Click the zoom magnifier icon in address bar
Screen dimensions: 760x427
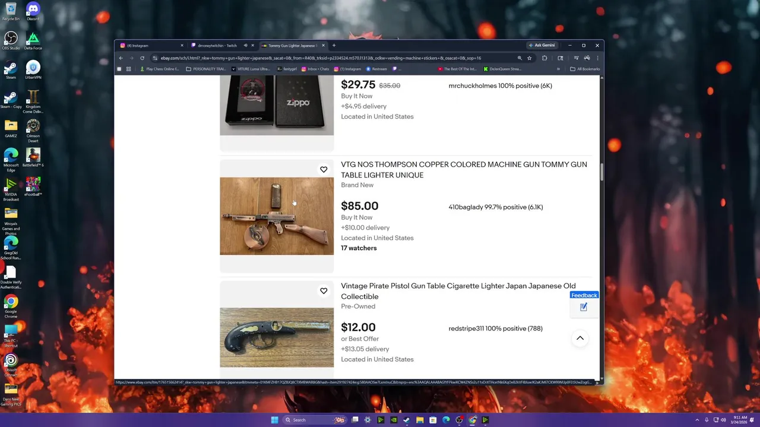click(x=520, y=58)
